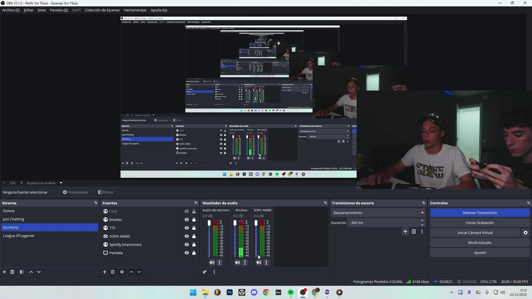Mute Audio del escritorio channel
532x299 pixels.
(212, 262)
